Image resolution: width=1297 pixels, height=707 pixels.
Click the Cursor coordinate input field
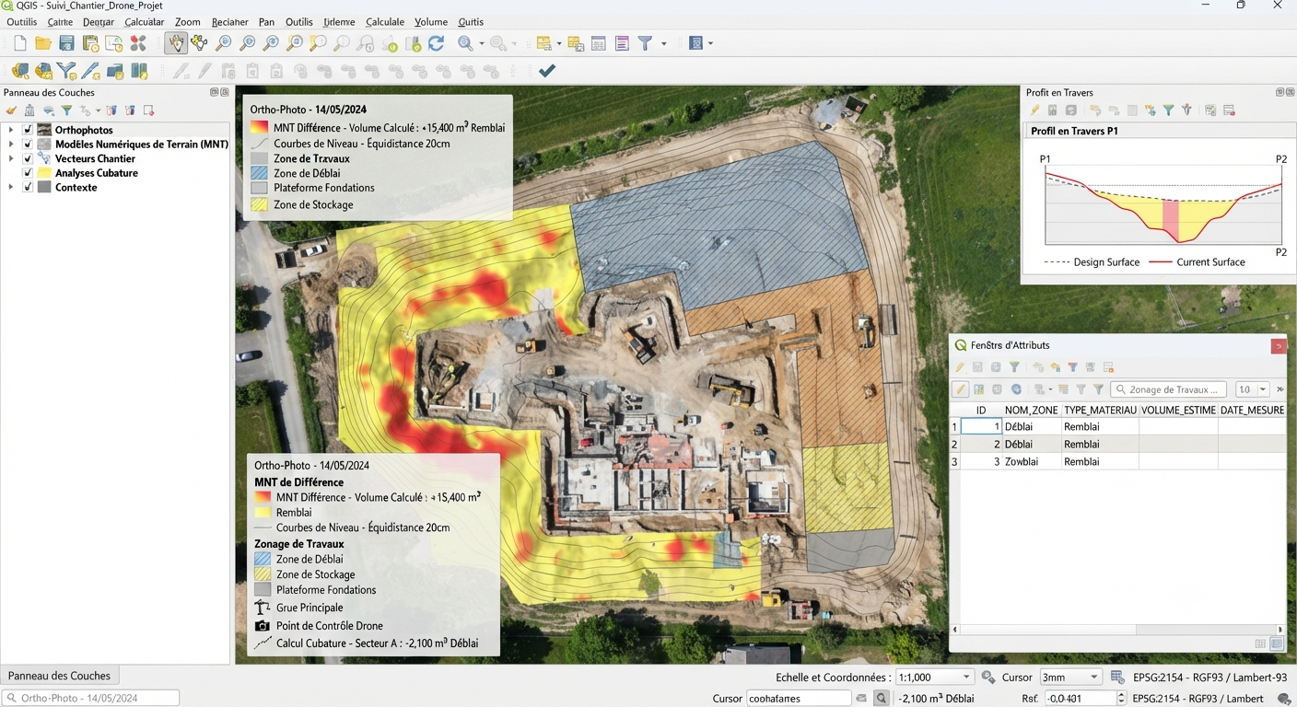tap(799, 698)
